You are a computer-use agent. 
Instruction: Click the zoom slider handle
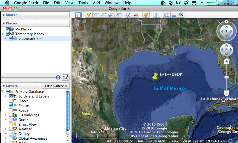tap(227, 77)
